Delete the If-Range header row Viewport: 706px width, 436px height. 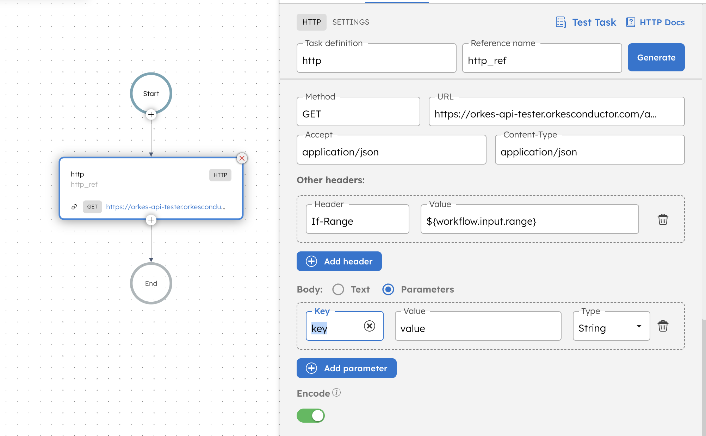[663, 219]
